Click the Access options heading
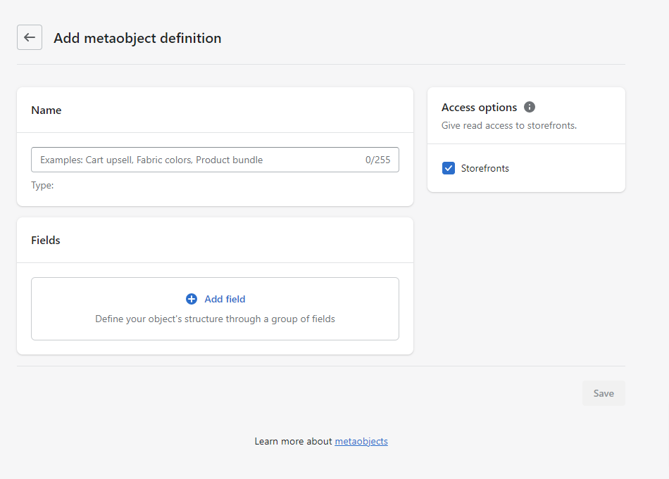 479,108
